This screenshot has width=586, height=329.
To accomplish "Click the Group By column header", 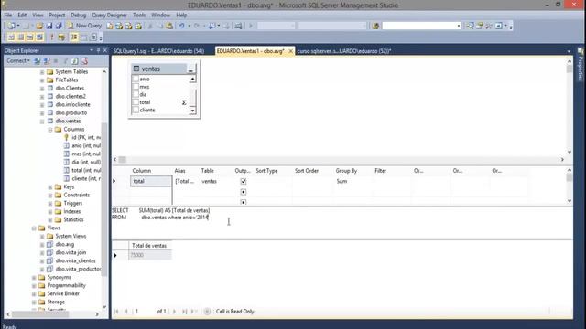I will click(x=346, y=171).
